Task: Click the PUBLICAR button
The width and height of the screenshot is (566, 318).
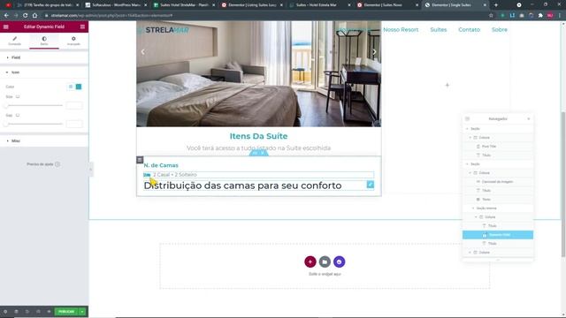Action: coord(66,312)
